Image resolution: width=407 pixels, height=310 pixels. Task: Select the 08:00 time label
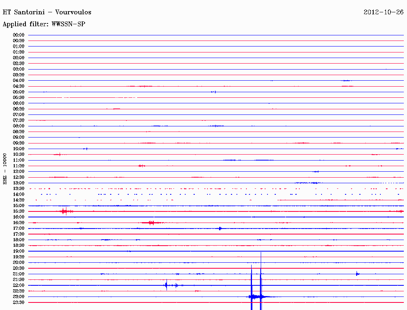(19, 126)
